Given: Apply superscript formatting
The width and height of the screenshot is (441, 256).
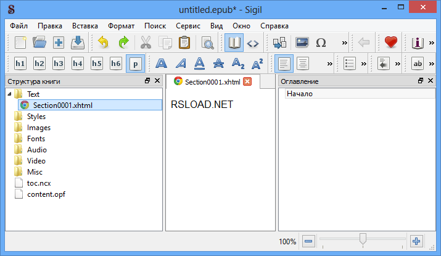Looking at the screenshot, I should pos(257,64).
